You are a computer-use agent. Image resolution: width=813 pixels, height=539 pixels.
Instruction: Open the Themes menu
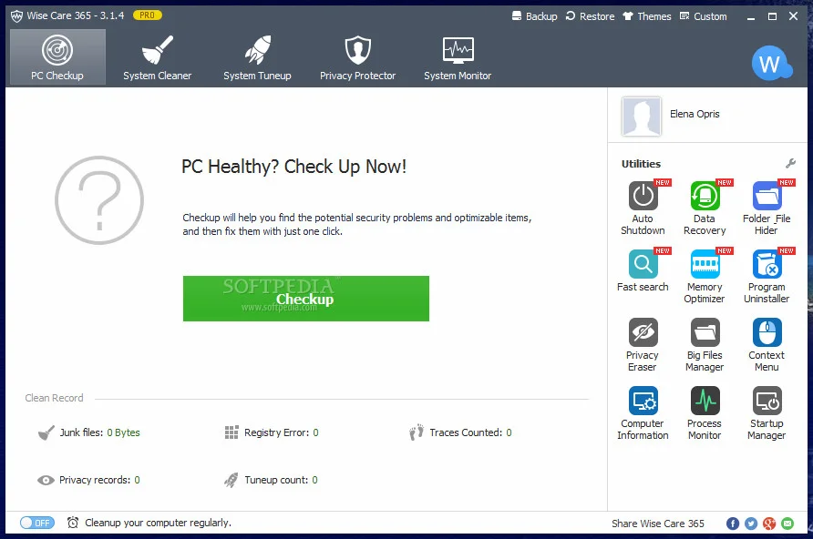pos(646,15)
